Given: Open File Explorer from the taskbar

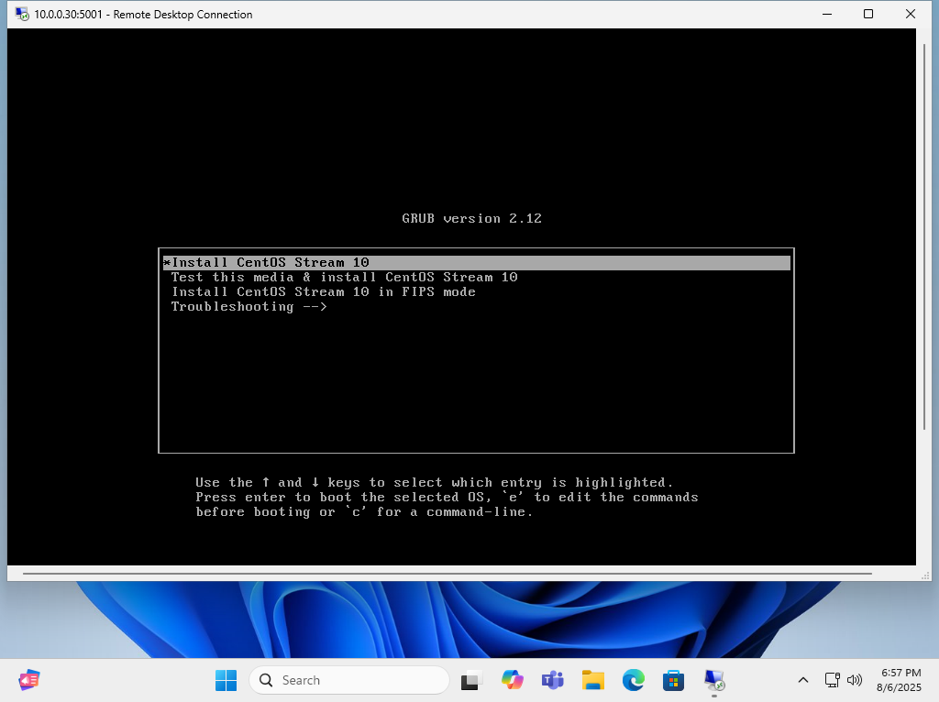Looking at the screenshot, I should tap(593, 680).
